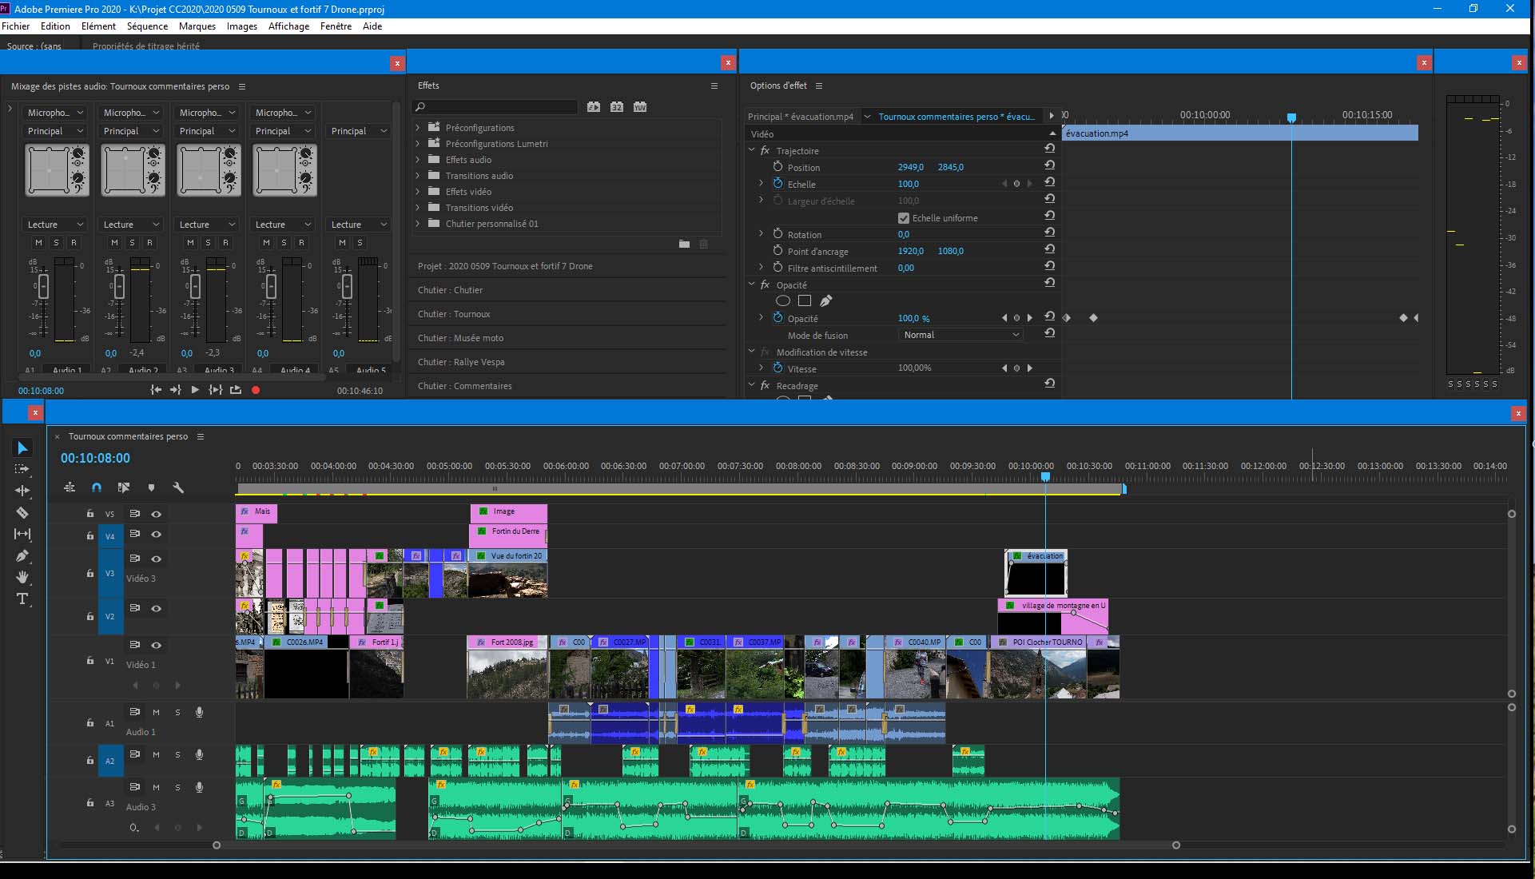The width and height of the screenshot is (1535, 879).
Task: Open first Lecture automation mode dropdown
Action: 54,225
